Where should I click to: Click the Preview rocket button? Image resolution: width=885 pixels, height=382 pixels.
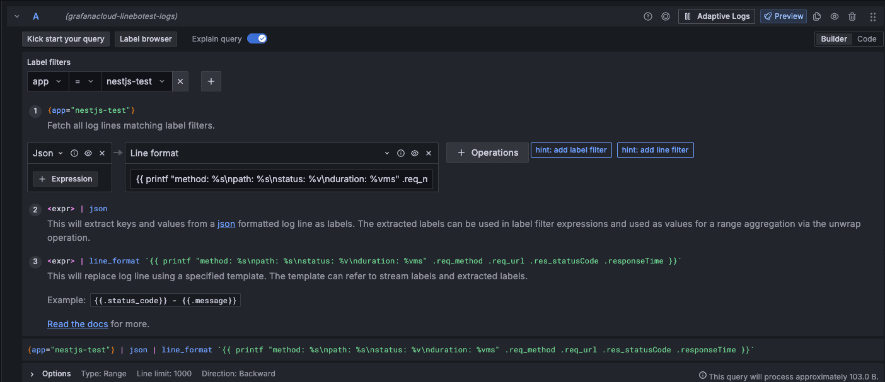pyautogui.click(x=784, y=16)
